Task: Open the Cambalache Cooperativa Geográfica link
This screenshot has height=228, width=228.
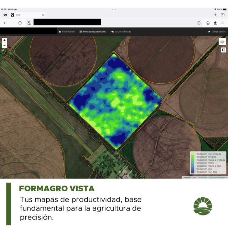Action: (212, 177)
